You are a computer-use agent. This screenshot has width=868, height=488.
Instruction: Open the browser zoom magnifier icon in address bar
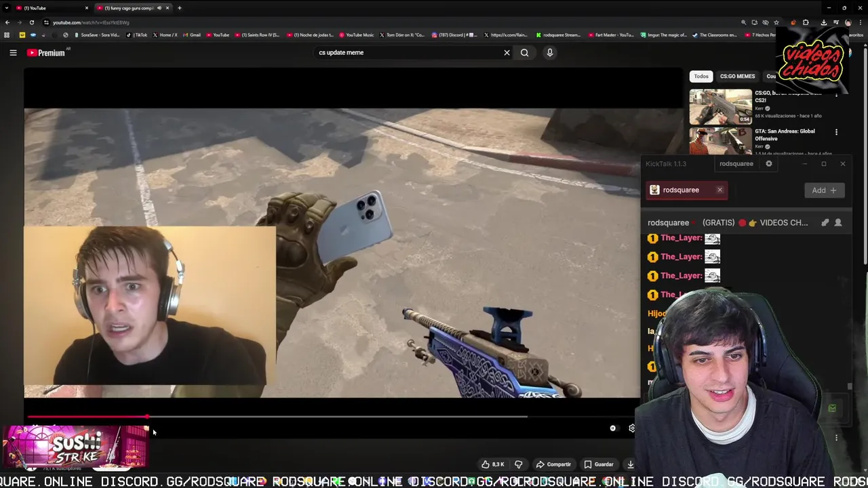click(x=743, y=22)
